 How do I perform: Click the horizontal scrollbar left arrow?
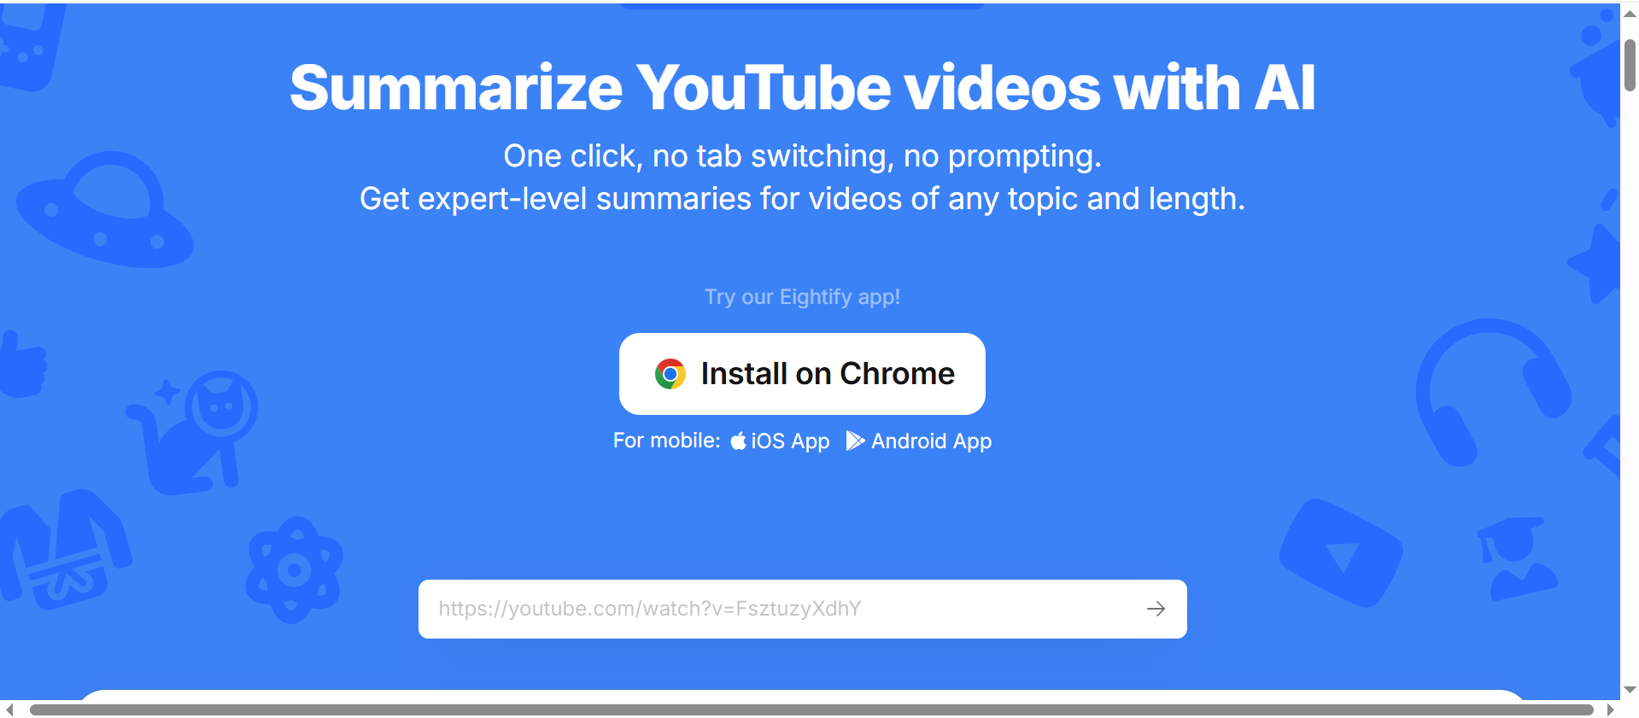click(x=9, y=709)
